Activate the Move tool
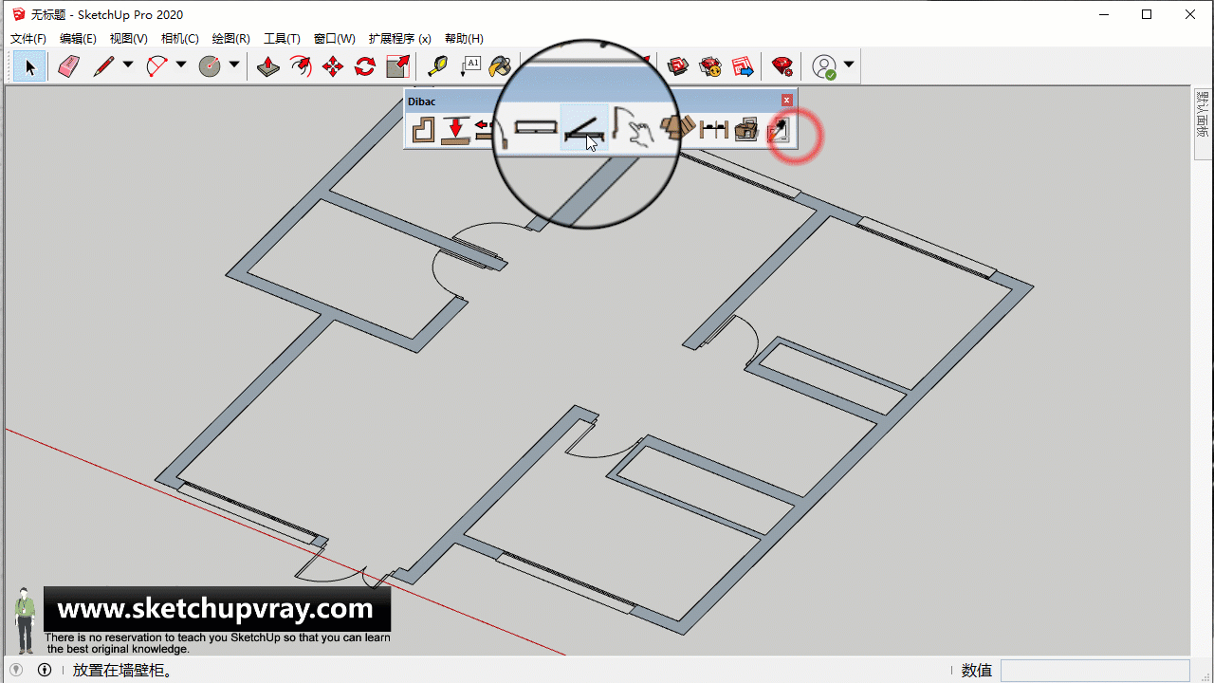The image size is (1214, 683). click(x=333, y=66)
